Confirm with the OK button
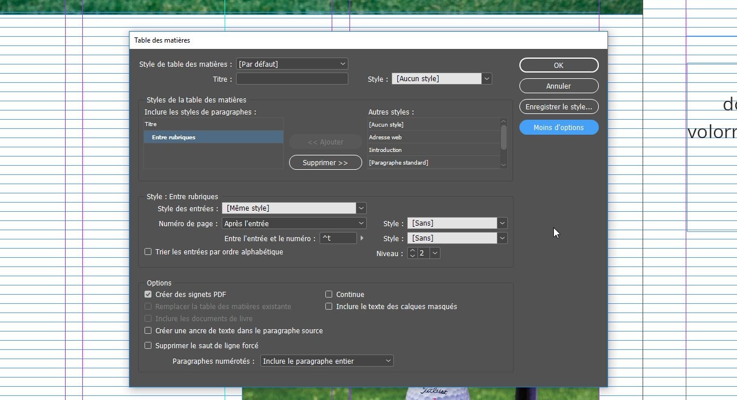 (559, 65)
